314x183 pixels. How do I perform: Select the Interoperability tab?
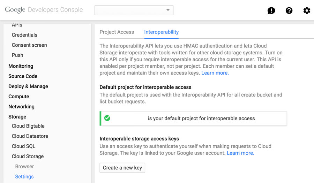(x=162, y=32)
